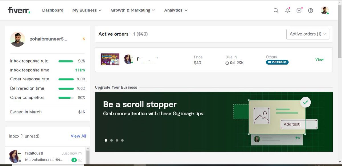Click the zohaibmuneer5 profile picture in sidebar
342x166 pixels.
point(17,39)
